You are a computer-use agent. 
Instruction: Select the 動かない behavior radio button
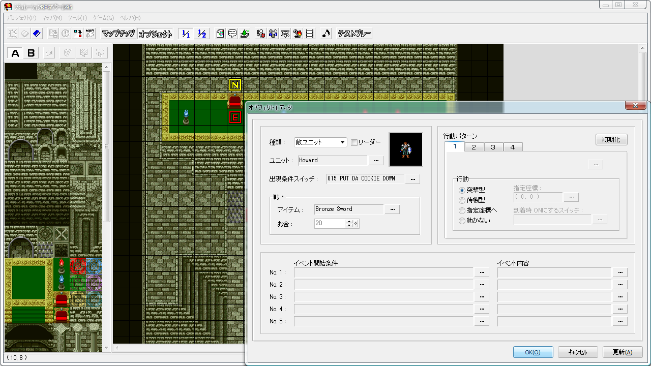pos(462,221)
